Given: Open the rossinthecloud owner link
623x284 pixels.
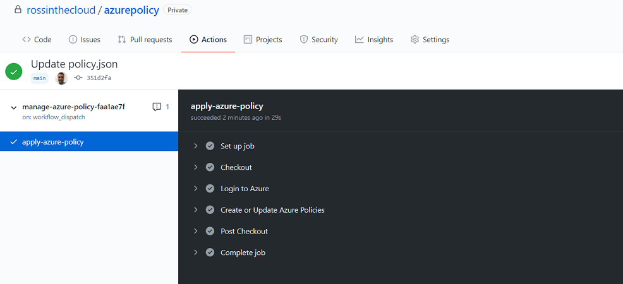Looking at the screenshot, I should coord(61,10).
